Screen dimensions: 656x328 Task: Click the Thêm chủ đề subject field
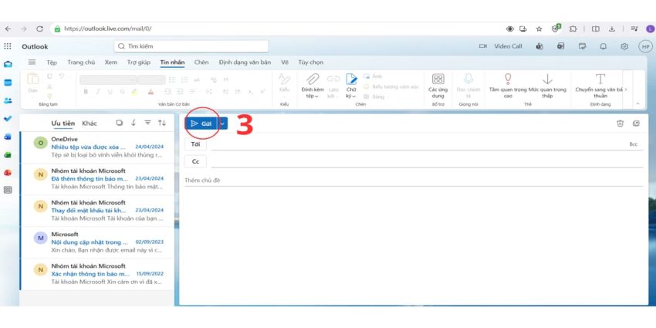pos(414,181)
